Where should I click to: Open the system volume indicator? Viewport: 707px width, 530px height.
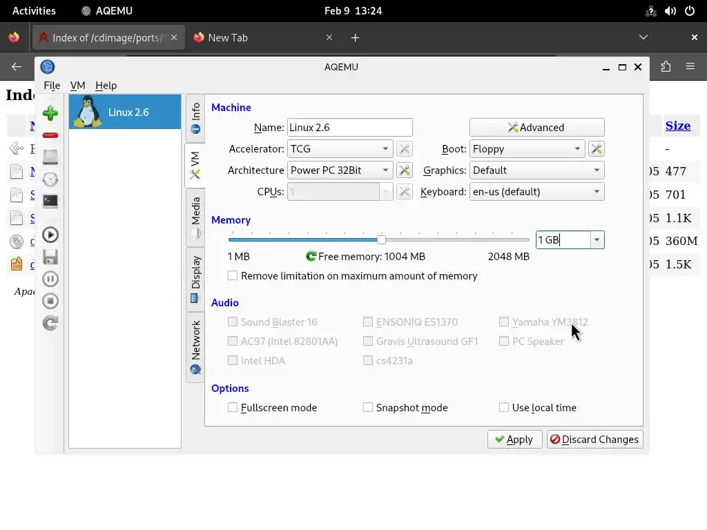coord(670,11)
